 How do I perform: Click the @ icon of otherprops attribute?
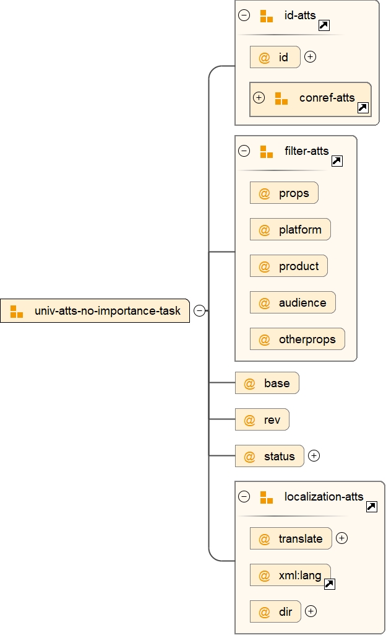(x=264, y=339)
